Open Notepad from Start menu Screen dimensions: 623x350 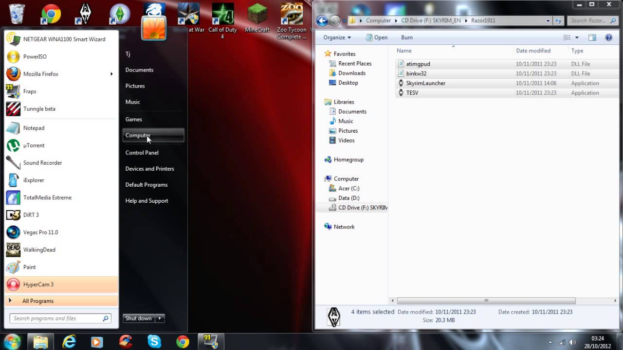(61, 128)
